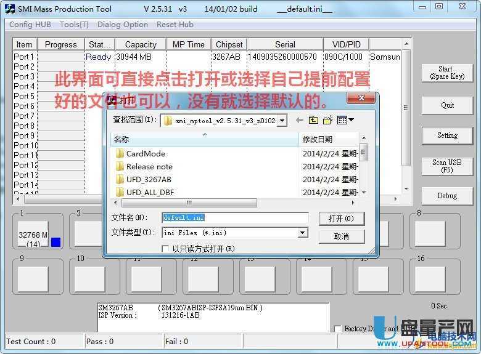Select the UFD_ALL_DBF folder
Image resolution: width=481 pixels, height=354 pixels.
[x=150, y=192]
